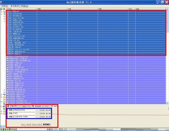Click file icon of SHE--Super Star.MP3
The width and height of the screenshot is (169, 131).
click(x=8, y=18)
